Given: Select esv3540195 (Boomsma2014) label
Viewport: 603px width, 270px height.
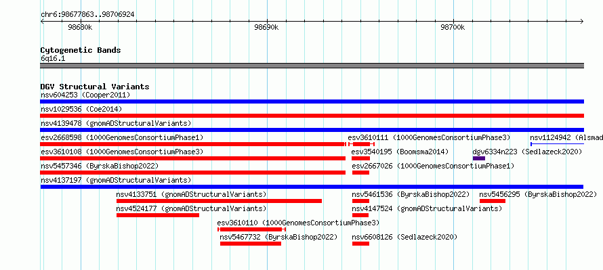Looking at the screenshot, I should (x=400, y=152).
